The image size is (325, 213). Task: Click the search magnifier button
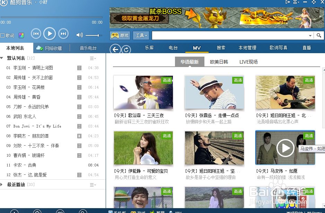319,35
